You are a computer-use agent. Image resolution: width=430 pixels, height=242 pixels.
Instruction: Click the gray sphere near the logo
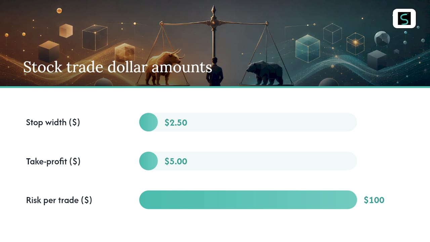pyautogui.click(x=382, y=38)
